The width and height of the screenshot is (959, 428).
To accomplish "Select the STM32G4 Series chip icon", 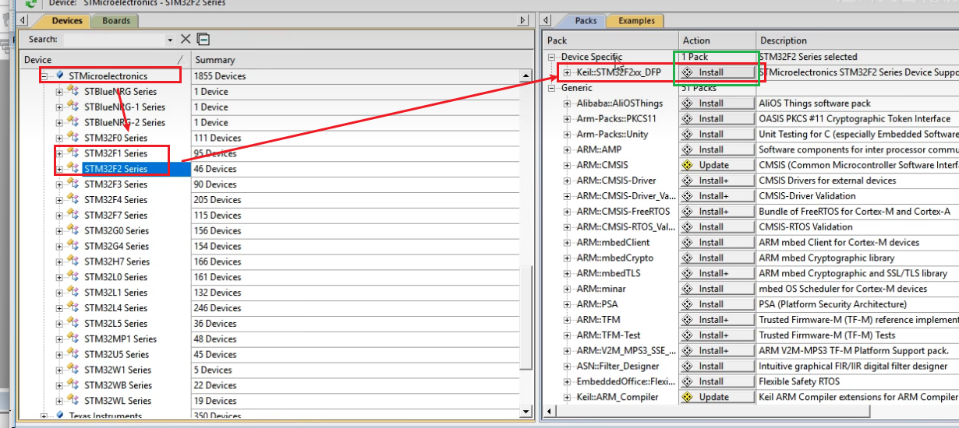I will pos(73,246).
